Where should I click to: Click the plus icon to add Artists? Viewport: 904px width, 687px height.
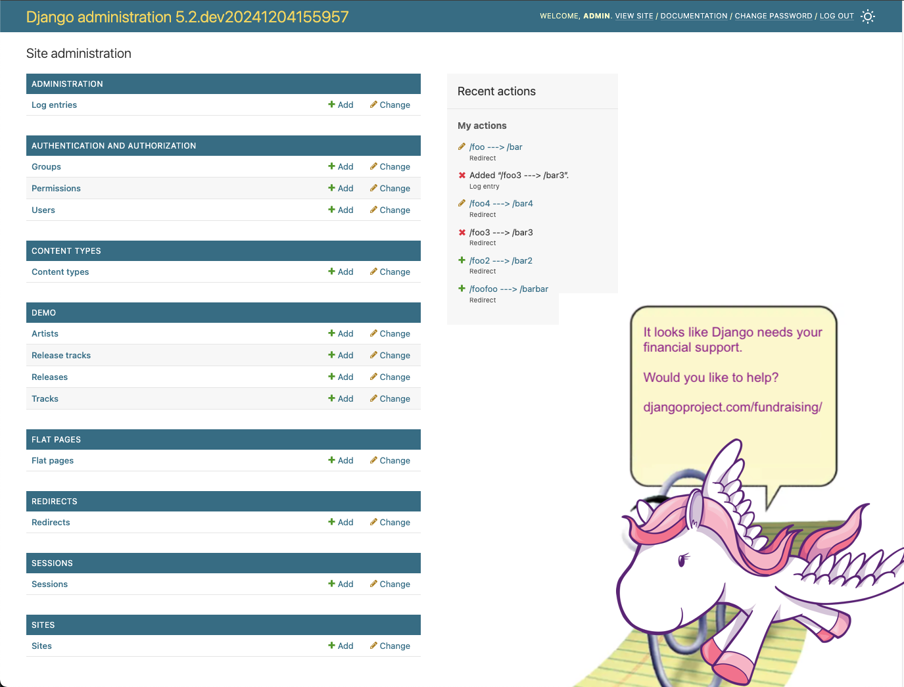(x=332, y=333)
